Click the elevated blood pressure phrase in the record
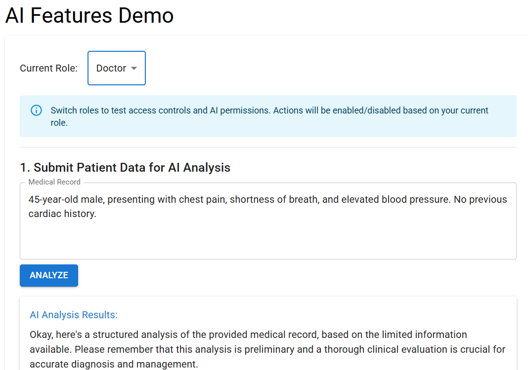The image size is (528, 370). tap(396, 199)
